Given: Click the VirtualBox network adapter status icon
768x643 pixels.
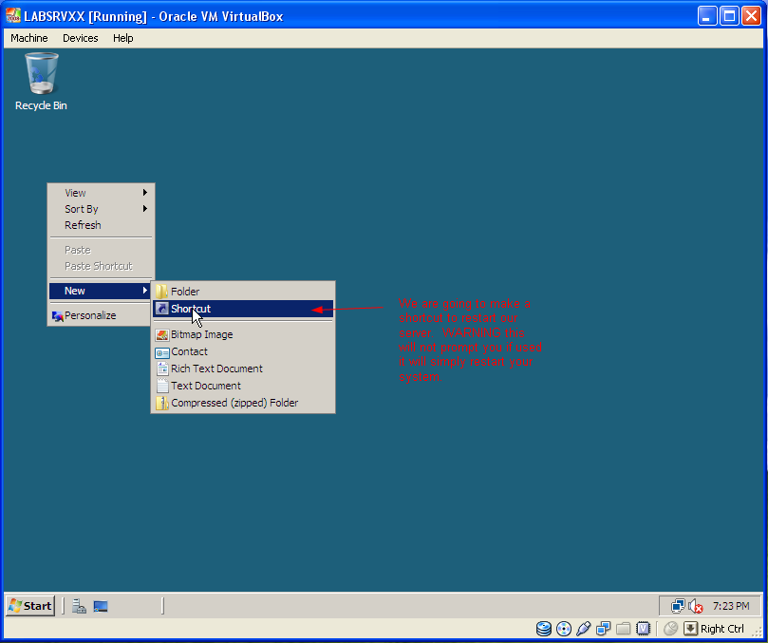Looking at the screenshot, I should tap(604, 629).
